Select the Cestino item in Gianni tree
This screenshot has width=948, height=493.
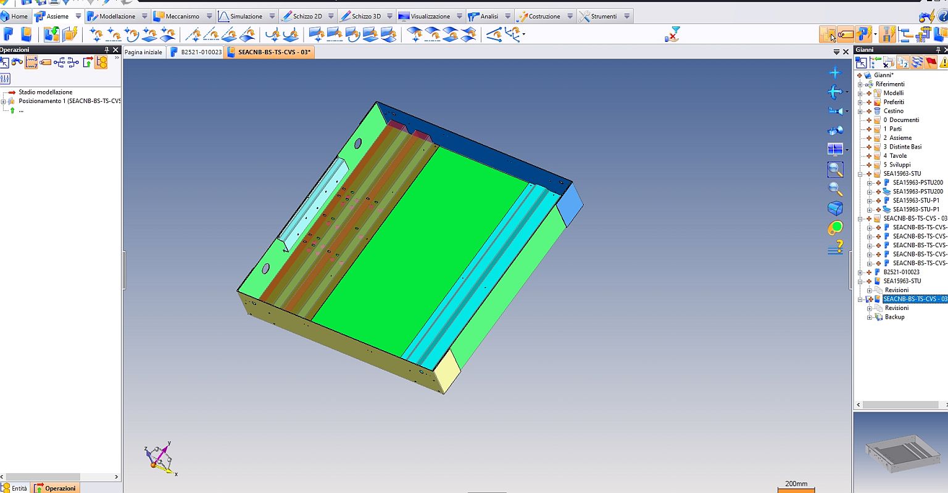pyautogui.click(x=893, y=111)
